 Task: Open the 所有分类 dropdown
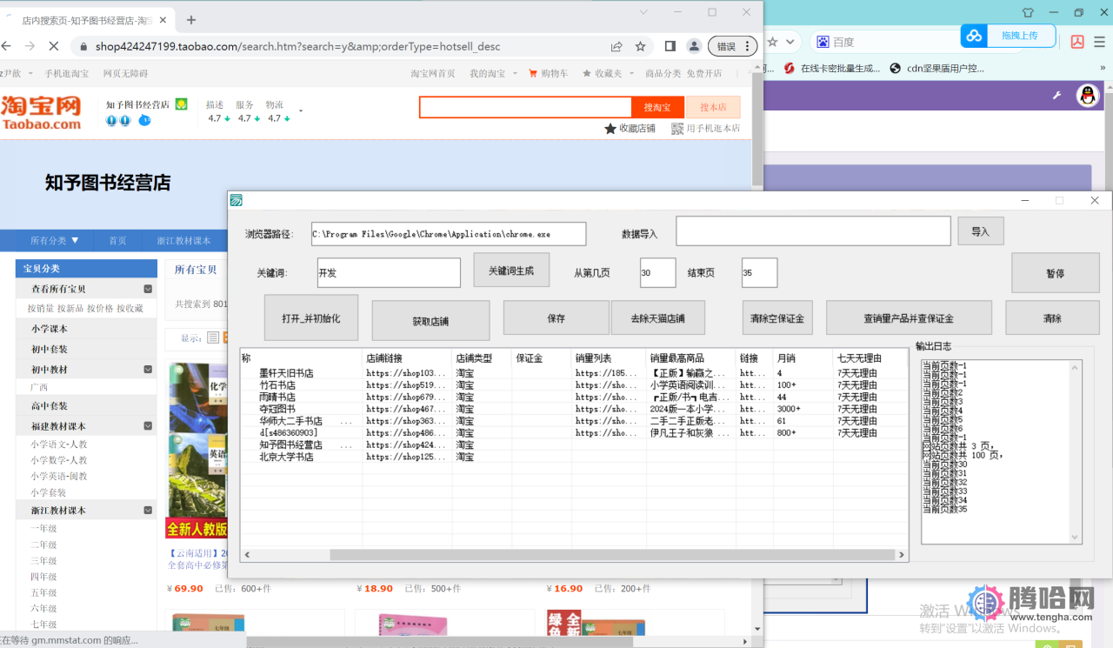point(55,241)
